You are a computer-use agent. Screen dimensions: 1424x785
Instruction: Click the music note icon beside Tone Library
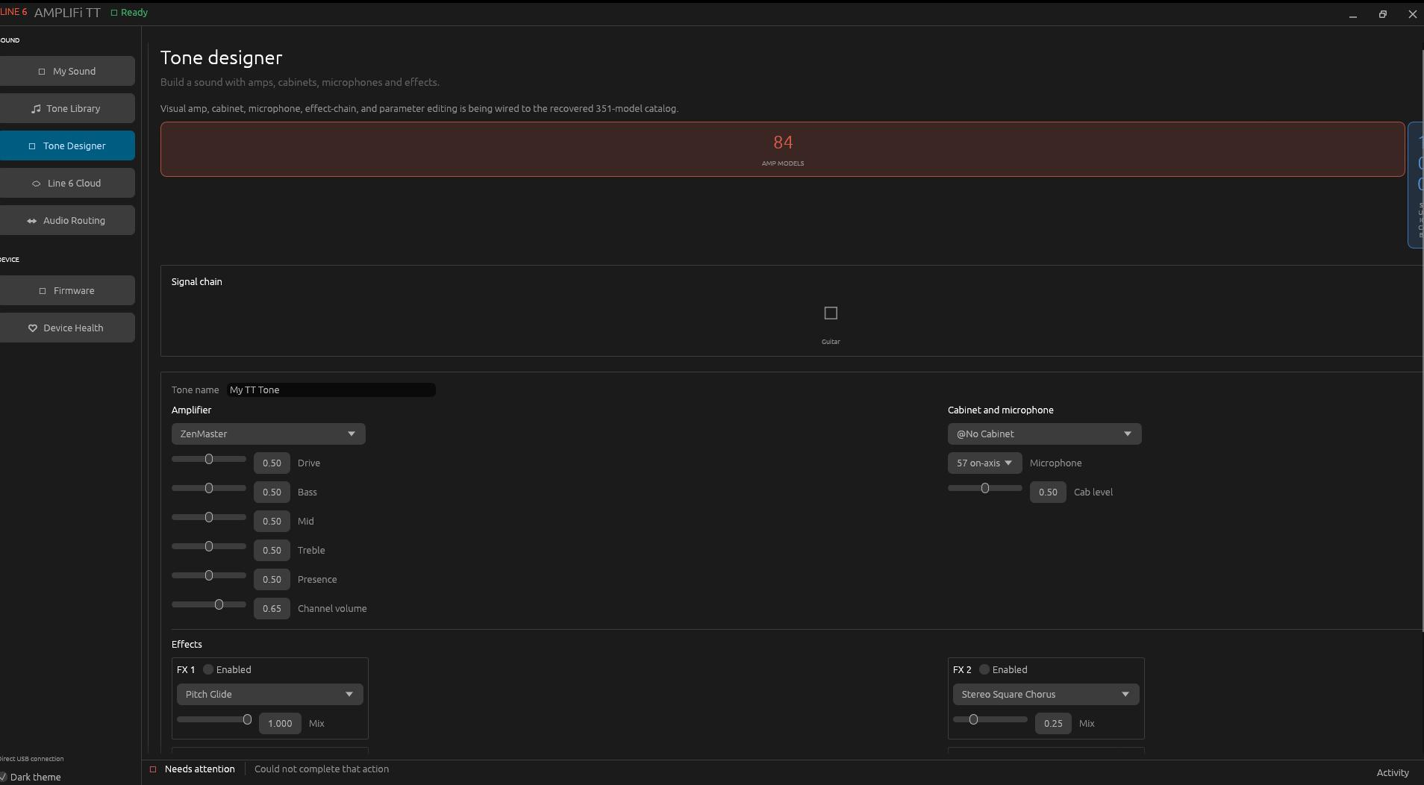pos(36,108)
